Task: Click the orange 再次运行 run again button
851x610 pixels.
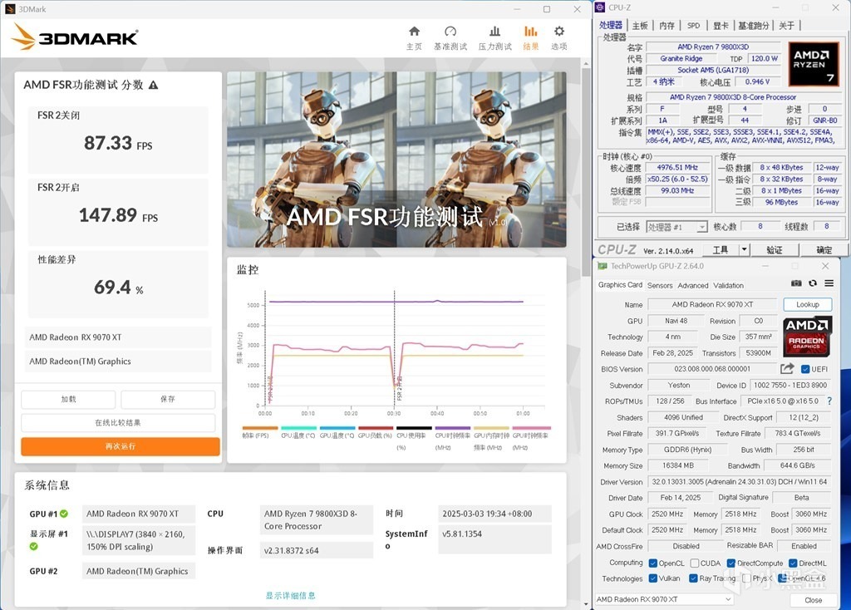Action: (121, 446)
